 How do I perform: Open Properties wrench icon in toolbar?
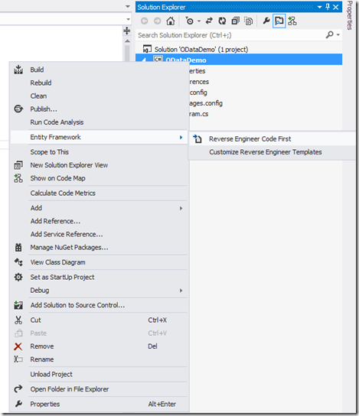point(266,21)
